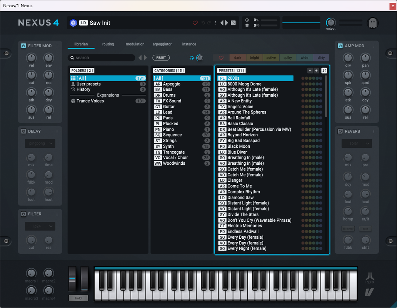Viewport: 397px width, 308px height.
Task: Filter by spiky tag
Action: point(288,58)
